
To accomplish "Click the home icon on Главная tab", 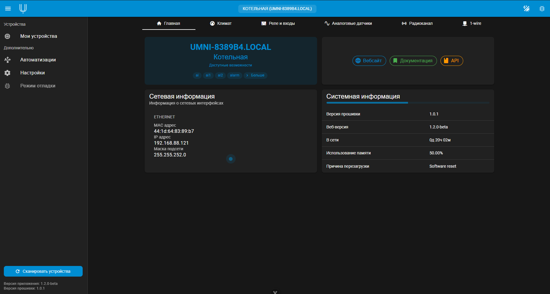I will 159,23.
